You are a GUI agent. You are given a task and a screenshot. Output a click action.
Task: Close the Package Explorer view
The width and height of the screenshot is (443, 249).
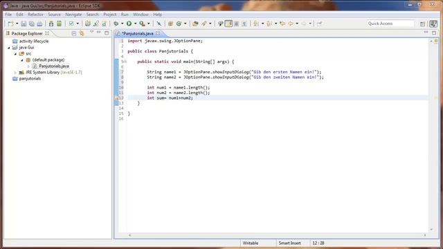tap(47, 33)
